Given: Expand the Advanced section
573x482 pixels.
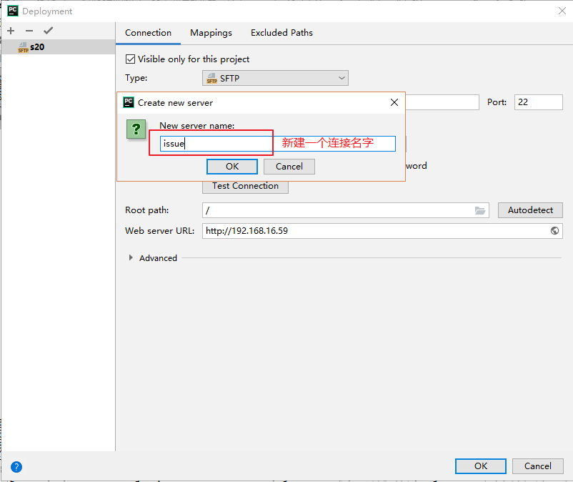Looking at the screenshot, I should [131, 258].
